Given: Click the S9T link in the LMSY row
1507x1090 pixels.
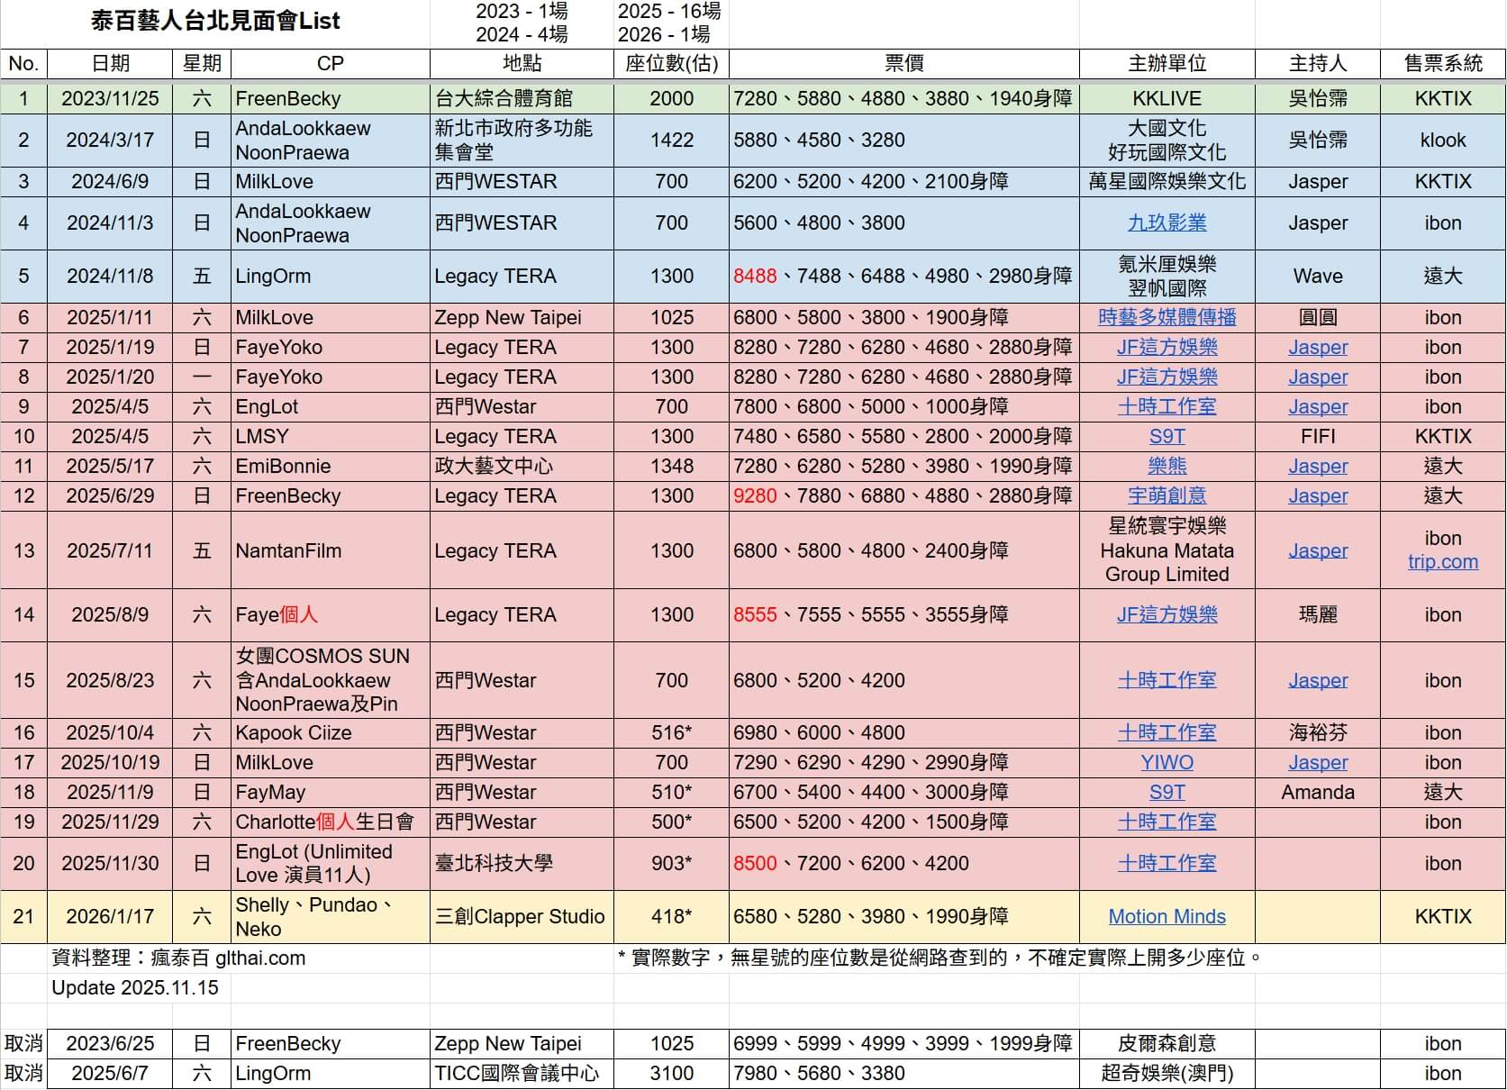Looking at the screenshot, I should [x=1167, y=437].
